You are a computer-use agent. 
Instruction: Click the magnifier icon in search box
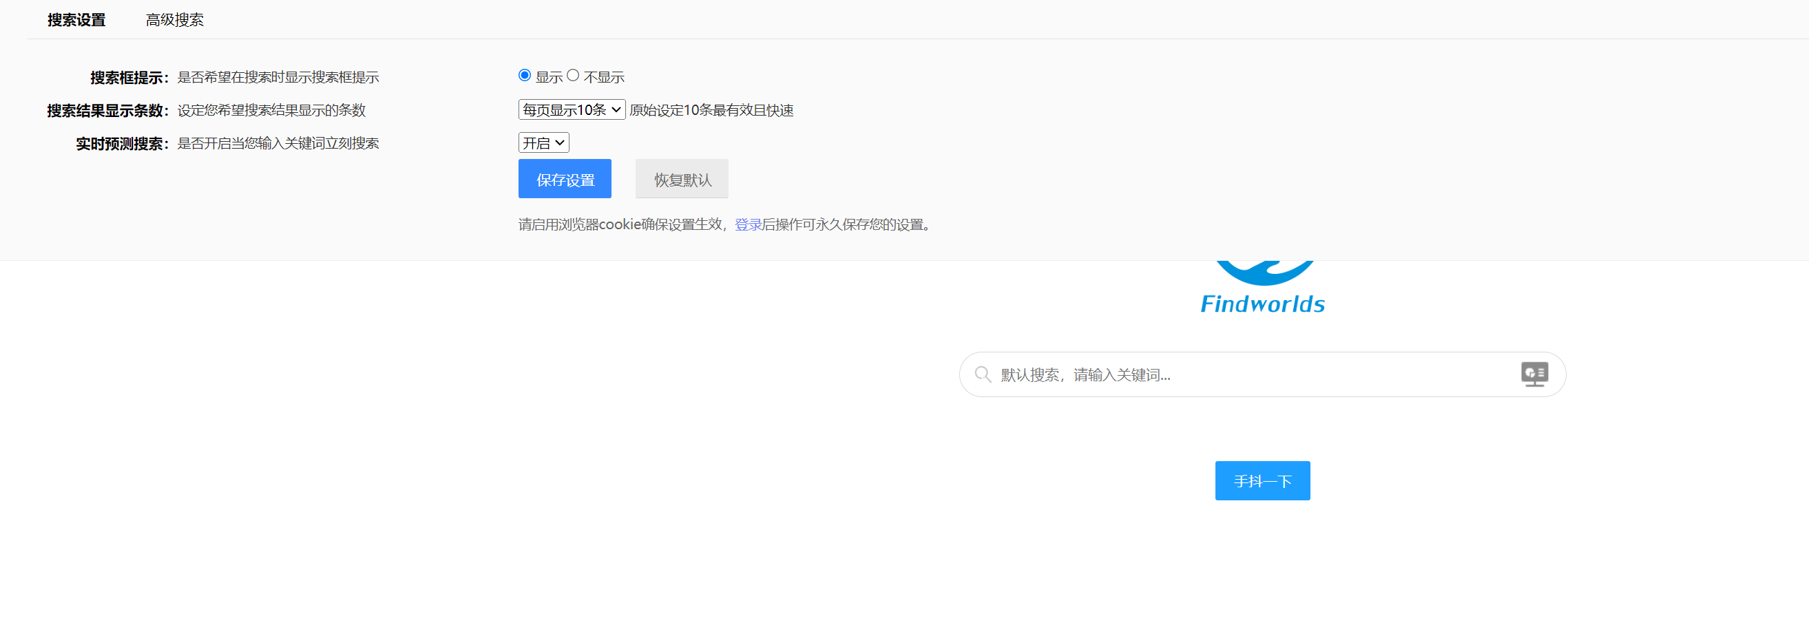[983, 375]
